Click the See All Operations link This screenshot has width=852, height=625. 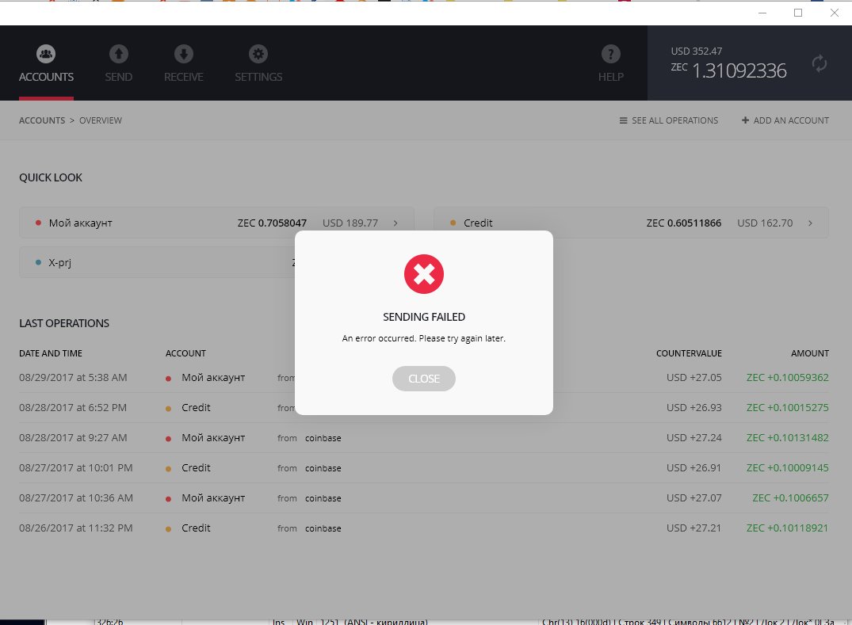(x=669, y=120)
